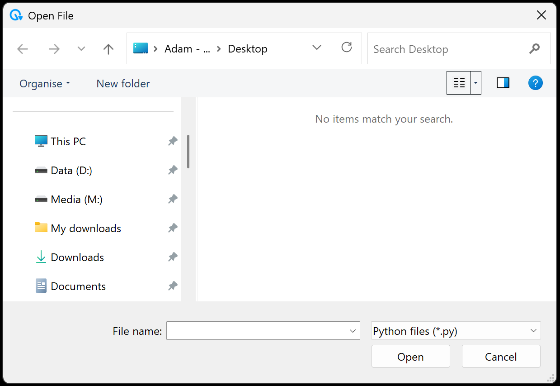560x386 pixels.
Task: Unpin Downloads using its pin icon
Action: (x=173, y=257)
